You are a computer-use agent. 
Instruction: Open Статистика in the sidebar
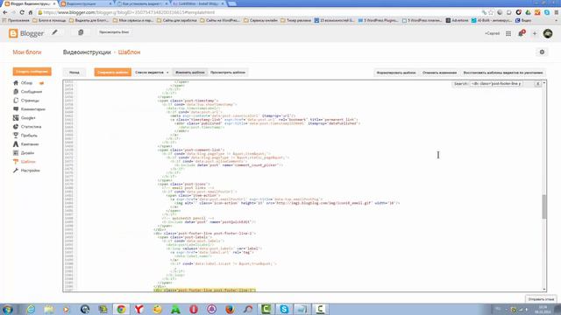pos(31,126)
